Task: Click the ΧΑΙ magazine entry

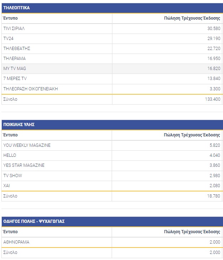Action: [x=7, y=185]
